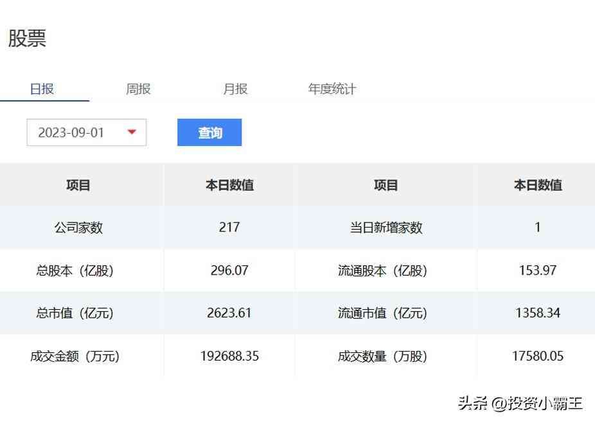Click the trading volume value 17580.05
This screenshot has width=595, height=423.
pyautogui.click(x=537, y=356)
